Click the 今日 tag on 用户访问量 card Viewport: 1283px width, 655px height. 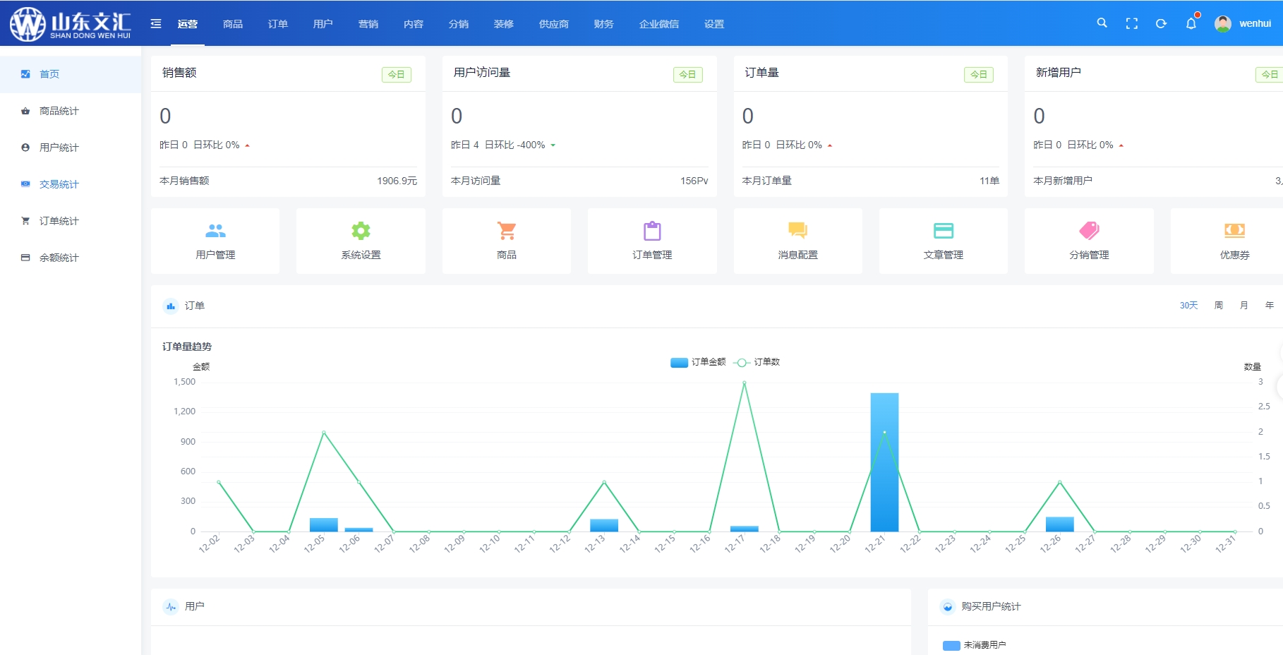(687, 74)
